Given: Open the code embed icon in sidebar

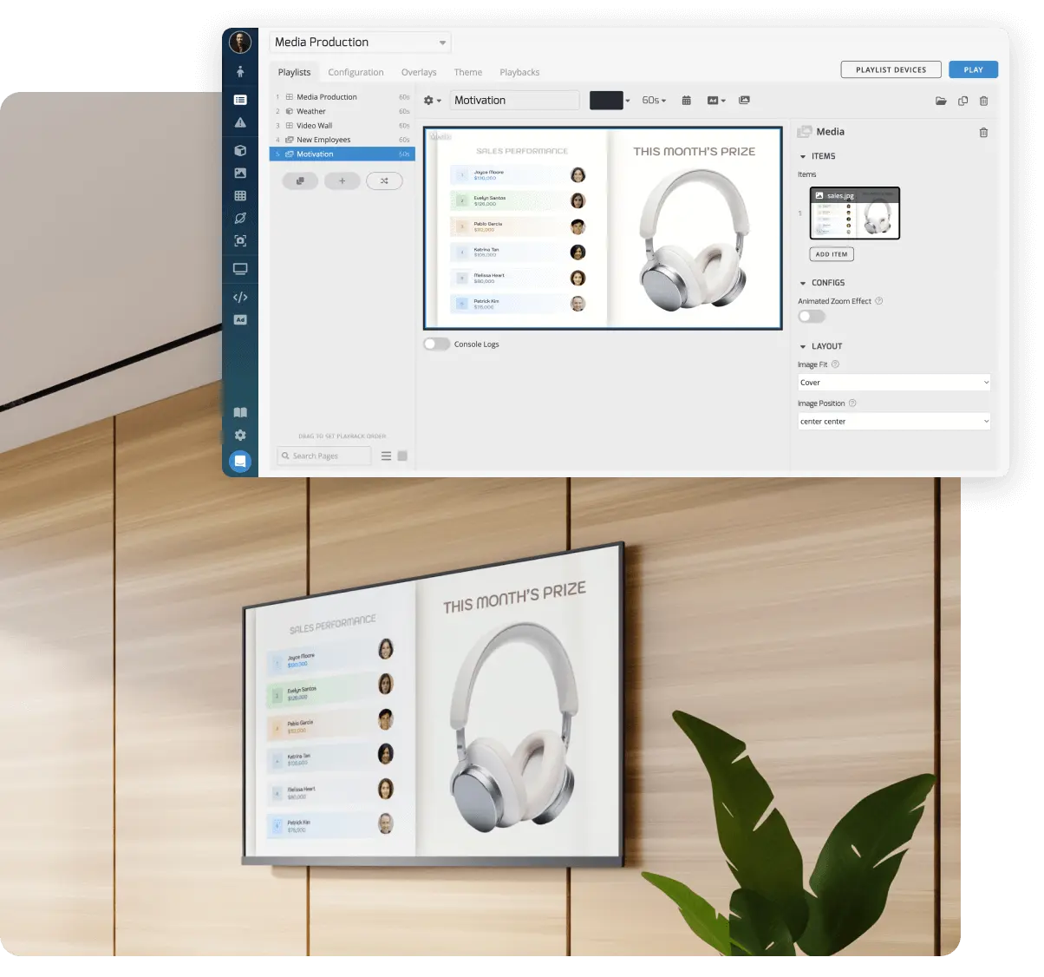Looking at the screenshot, I should pos(240,298).
